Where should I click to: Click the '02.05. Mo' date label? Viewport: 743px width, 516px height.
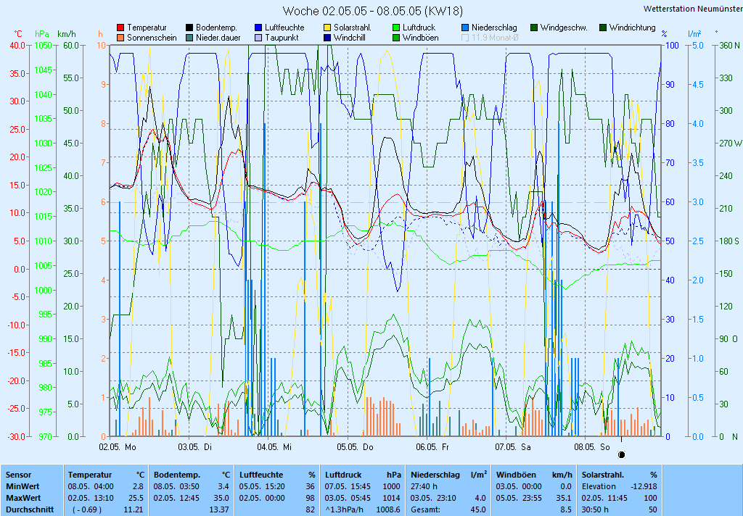tap(118, 447)
